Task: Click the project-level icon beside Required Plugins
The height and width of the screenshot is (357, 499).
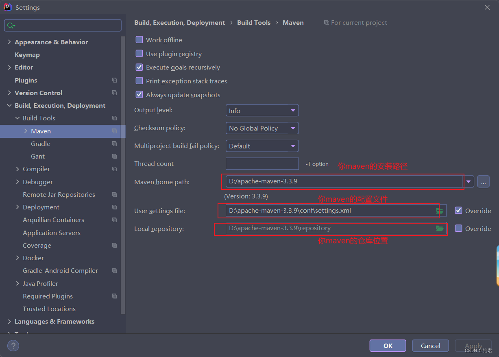Action: 114,296
